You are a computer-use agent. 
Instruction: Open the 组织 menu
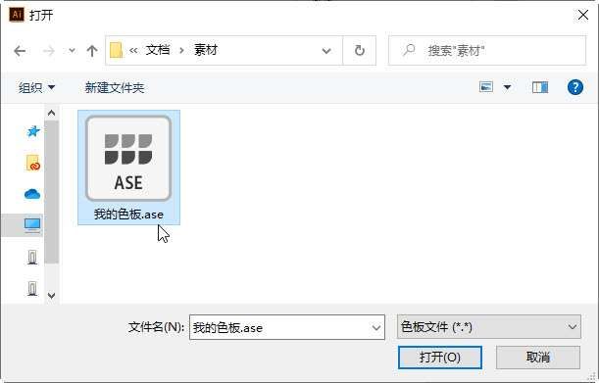[36, 88]
